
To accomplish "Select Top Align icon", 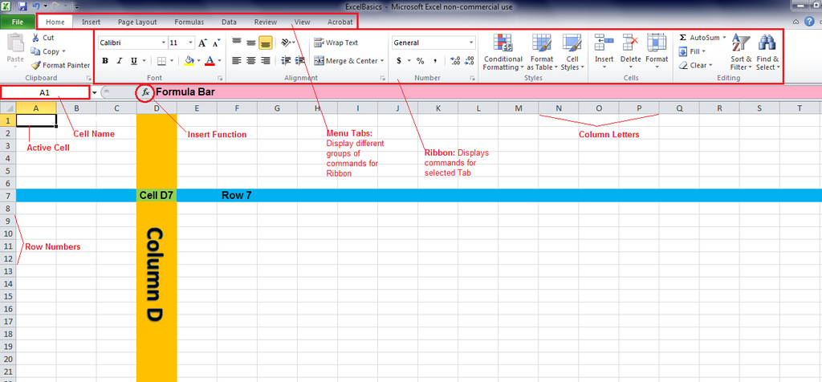I will 237,43.
